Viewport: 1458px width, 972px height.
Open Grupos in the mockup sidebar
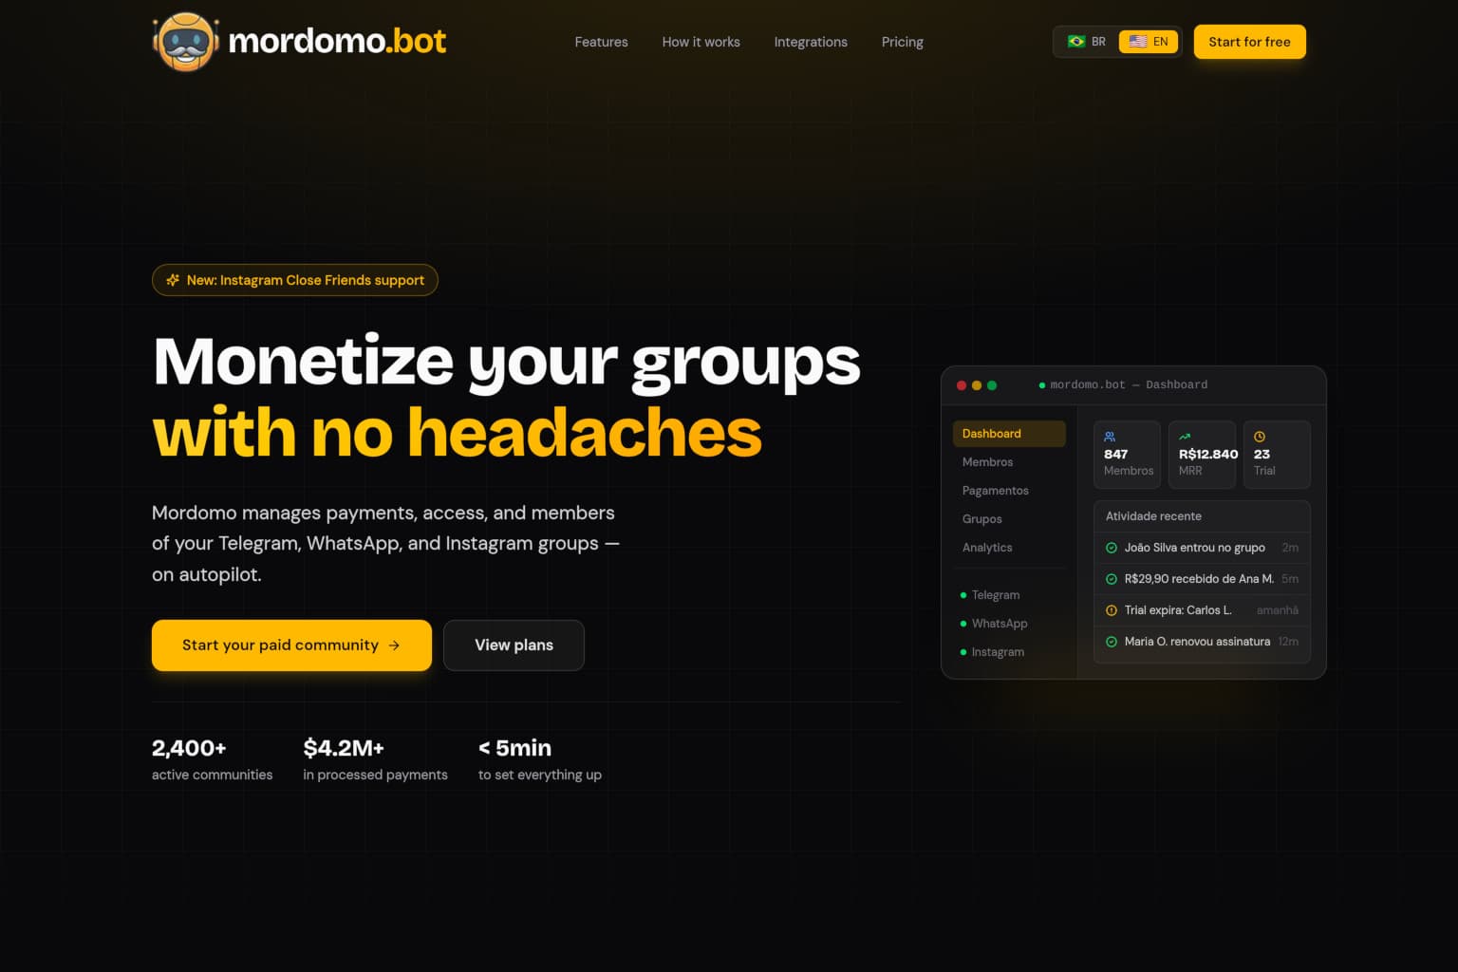(1009, 519)
